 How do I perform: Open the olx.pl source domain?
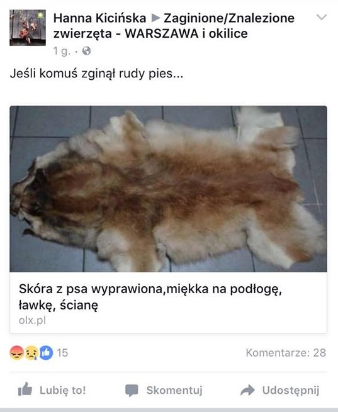coord(32,320)
